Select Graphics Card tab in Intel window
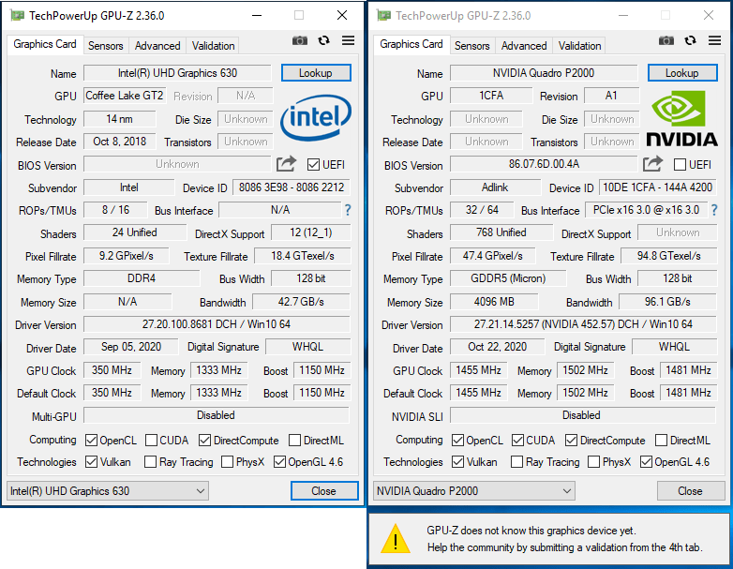The image size is (733, 569). coord(45,44)
